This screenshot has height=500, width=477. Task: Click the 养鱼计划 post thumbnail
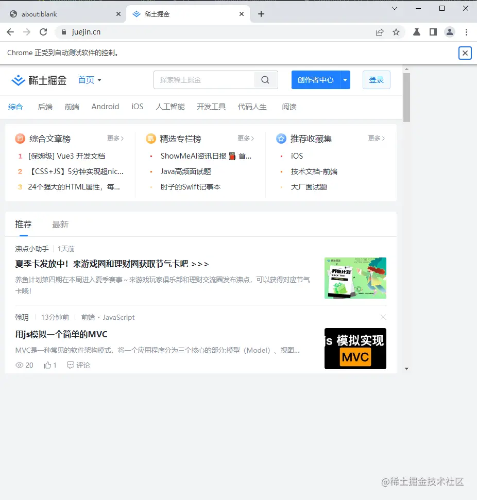355,278
